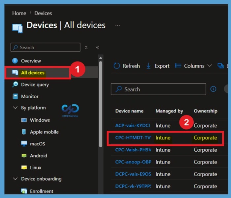
Task: Click the icon right of Columns
Action: tap(220, 66)
